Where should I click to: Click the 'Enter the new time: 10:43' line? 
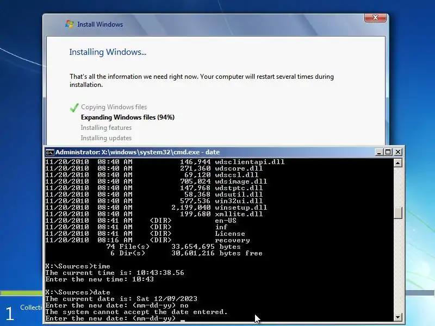(x=100, y=279)
